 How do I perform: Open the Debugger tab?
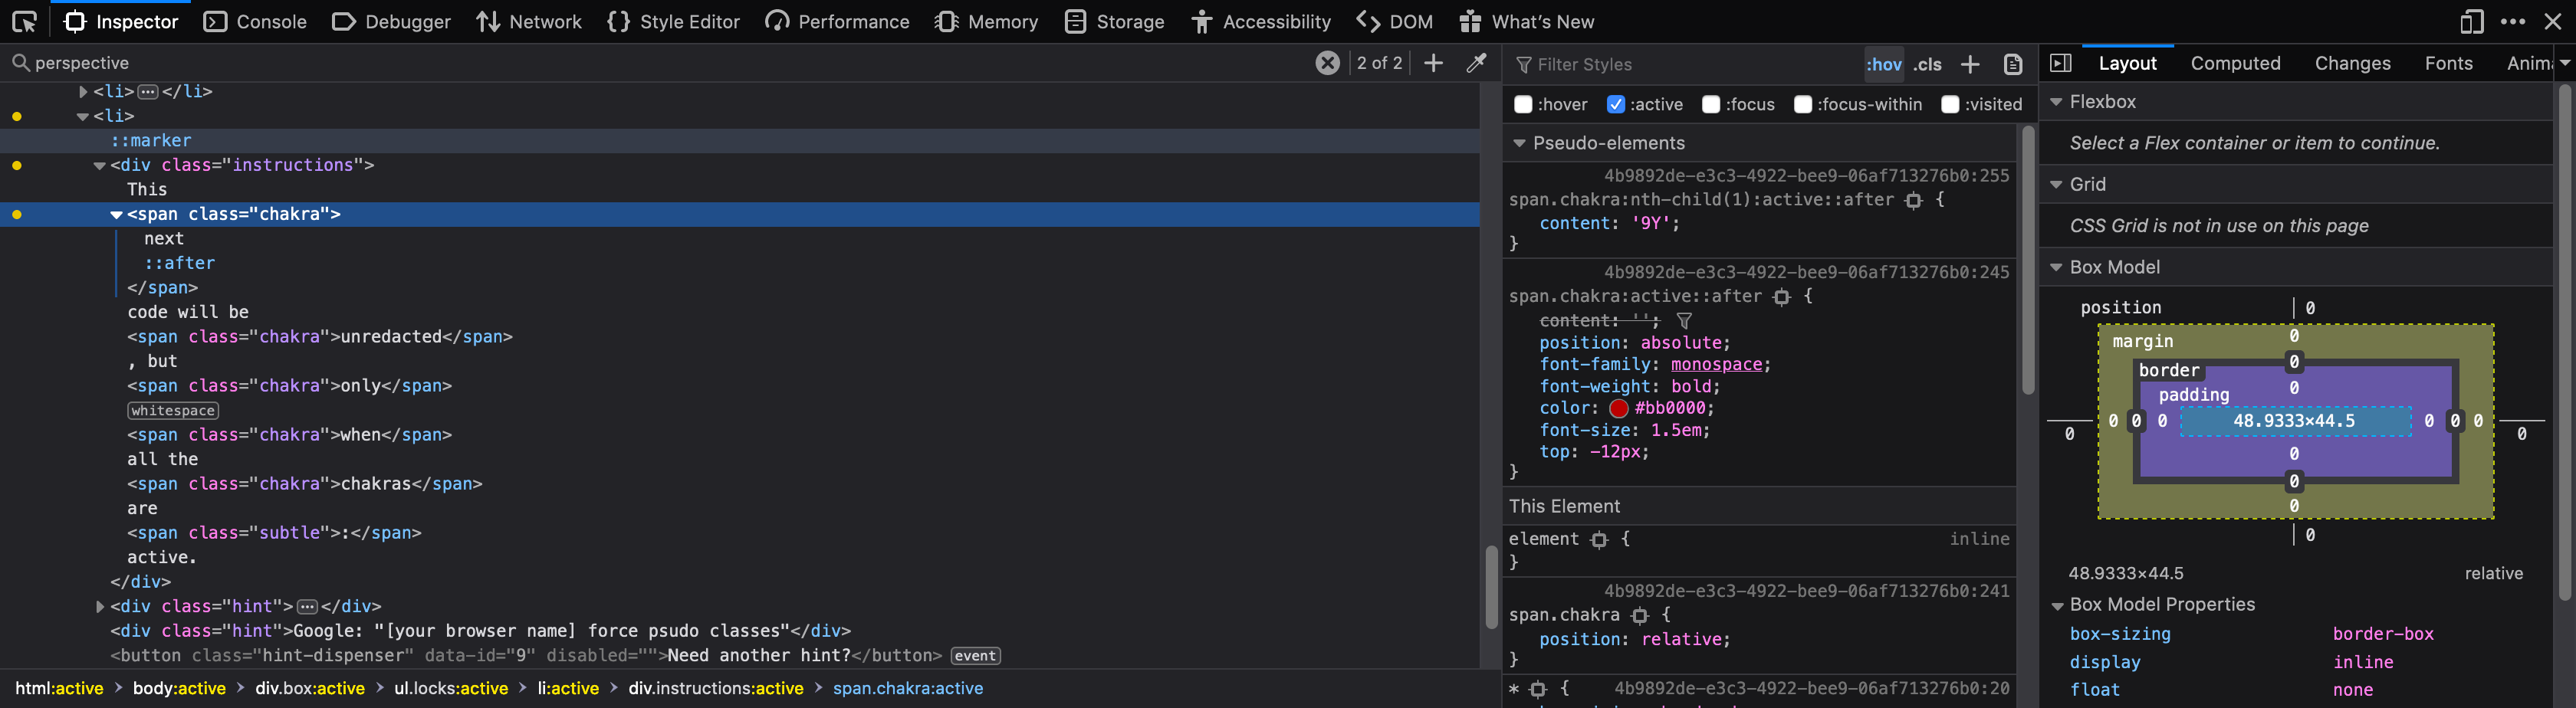(x=391, y=21)
